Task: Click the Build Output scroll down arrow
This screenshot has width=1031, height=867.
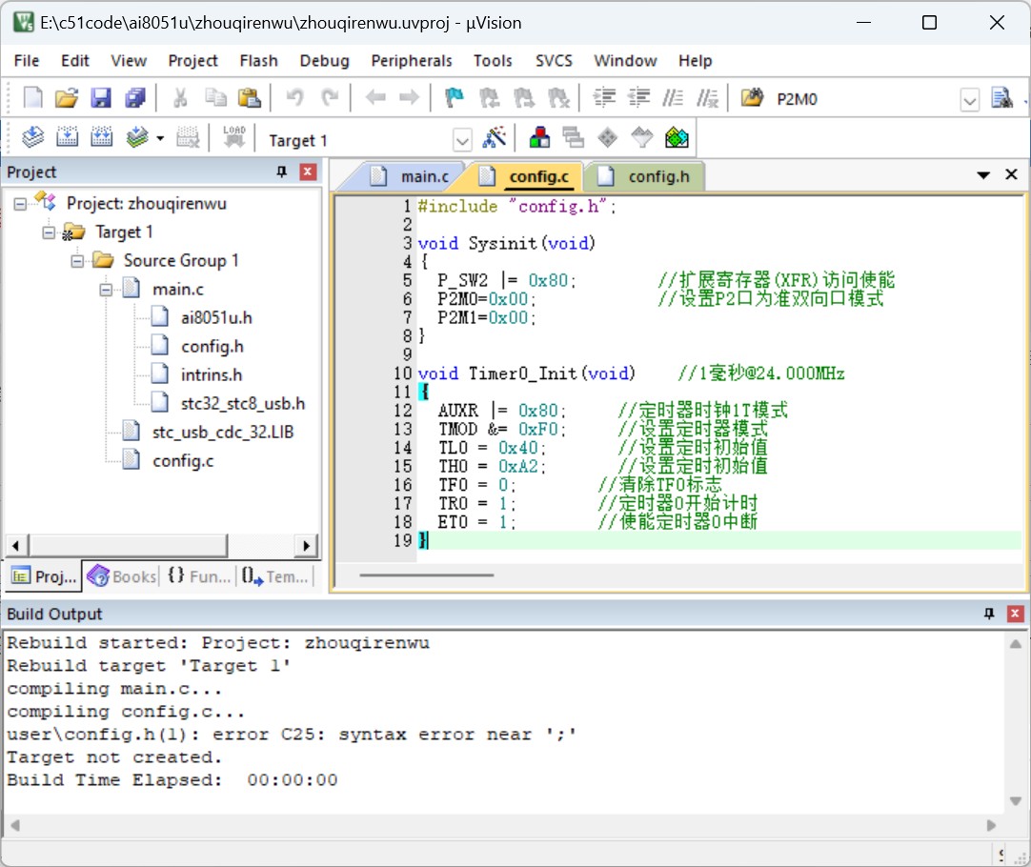Action: click(x=1015, y=801)
